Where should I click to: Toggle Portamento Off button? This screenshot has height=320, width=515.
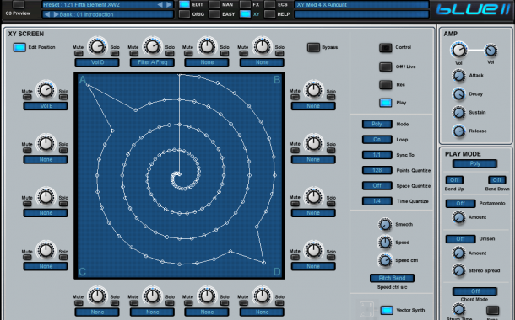click(x=460, y=204)
